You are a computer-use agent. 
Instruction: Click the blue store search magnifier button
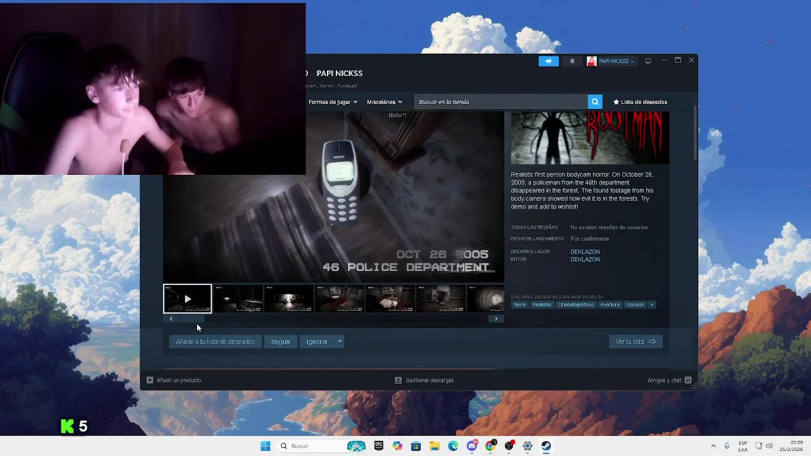pyautogui.click(x=595, y=102)
